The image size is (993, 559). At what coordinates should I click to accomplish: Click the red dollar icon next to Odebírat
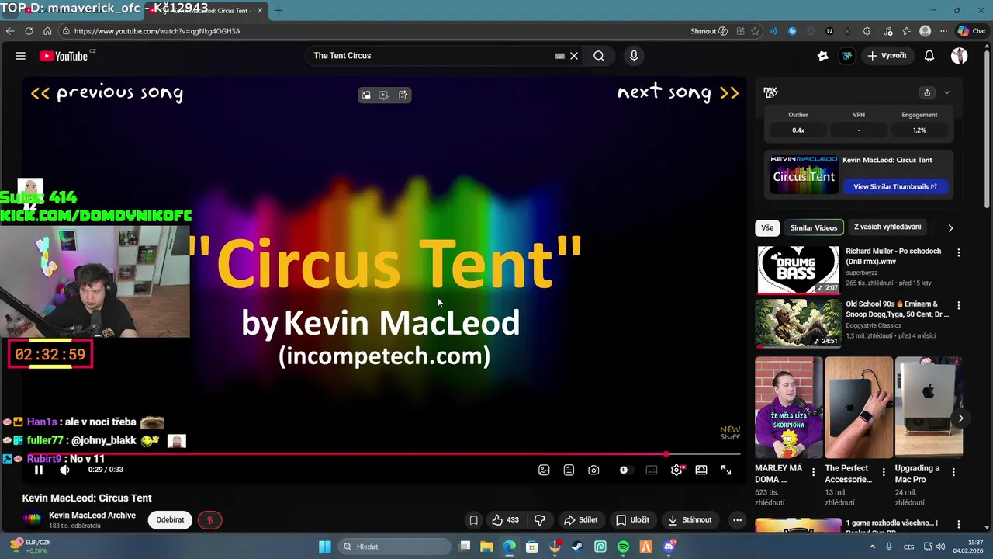point(209,520)
